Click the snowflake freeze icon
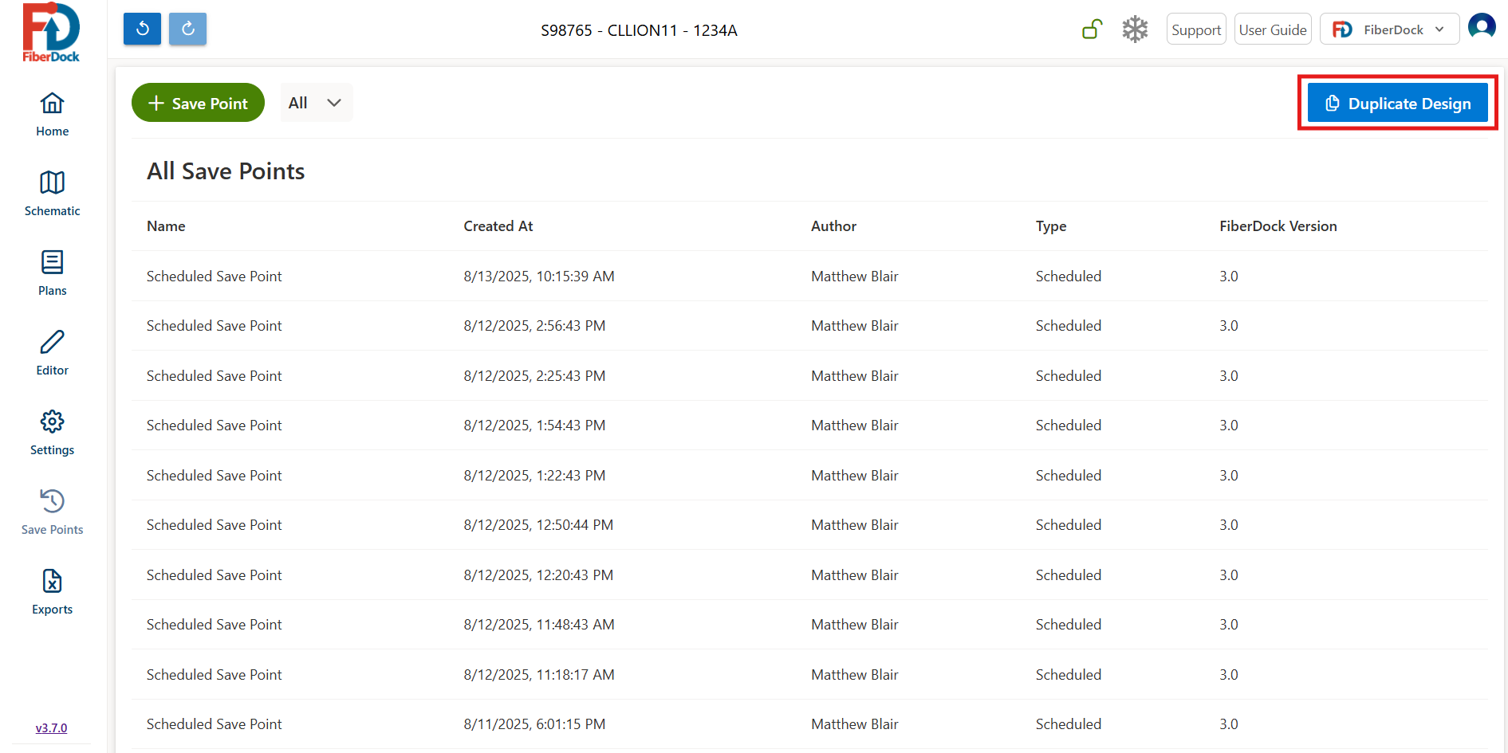This screenshot has height=753, width=1508. click(1134, 29)
